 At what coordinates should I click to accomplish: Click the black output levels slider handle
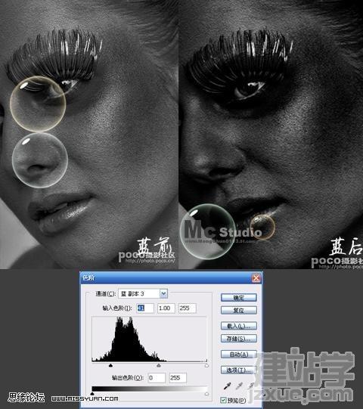tap(92, 394)
